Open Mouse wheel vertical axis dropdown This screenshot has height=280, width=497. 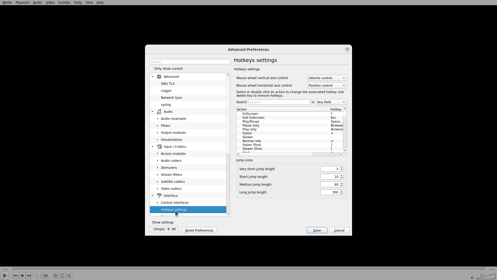click(x=327, y=78)
